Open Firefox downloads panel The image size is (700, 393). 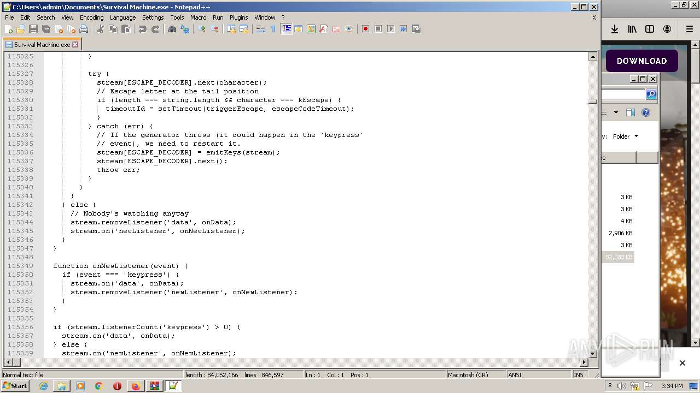point(615,29)
